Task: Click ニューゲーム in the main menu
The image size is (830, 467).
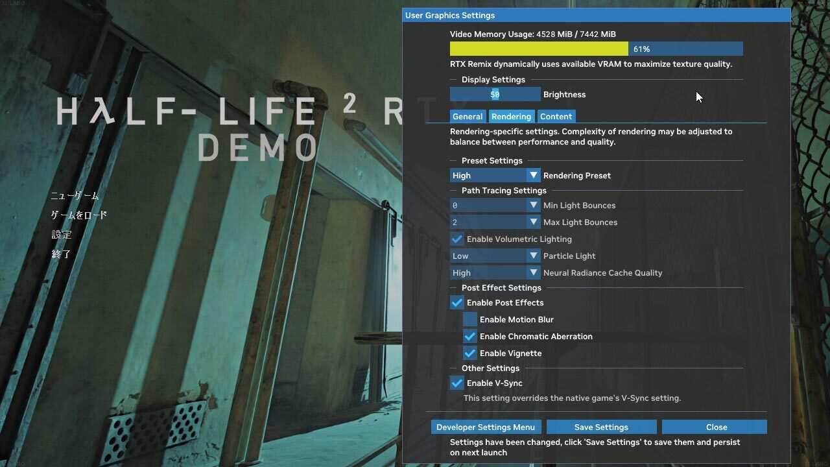Action: 75,196
